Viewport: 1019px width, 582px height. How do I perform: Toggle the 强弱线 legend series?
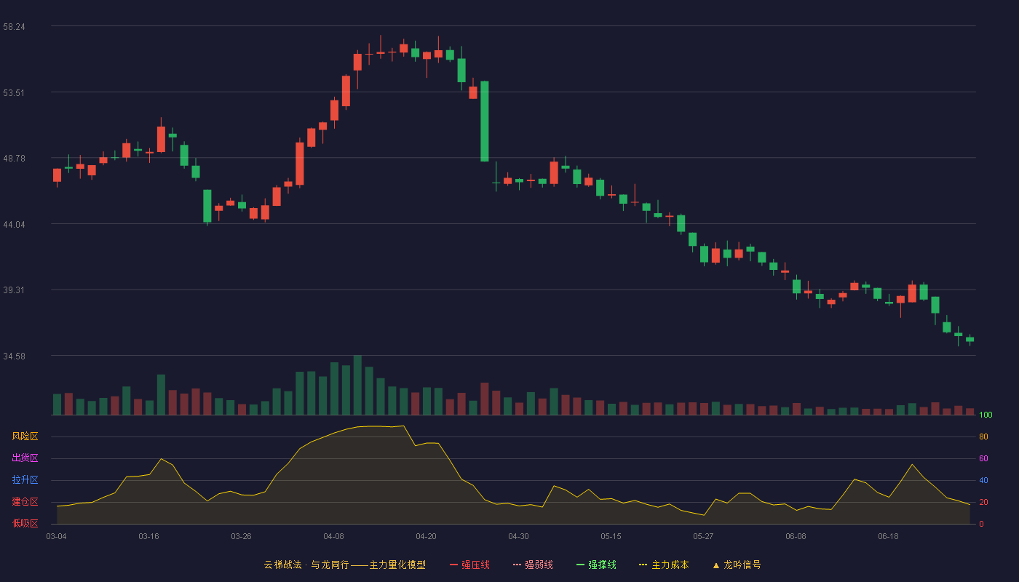(533, 565)
